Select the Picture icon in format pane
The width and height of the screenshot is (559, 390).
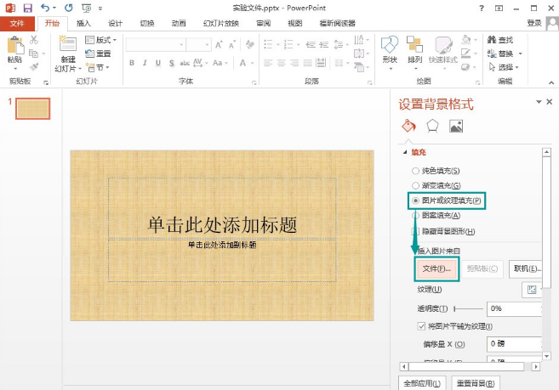click(456, 126)
